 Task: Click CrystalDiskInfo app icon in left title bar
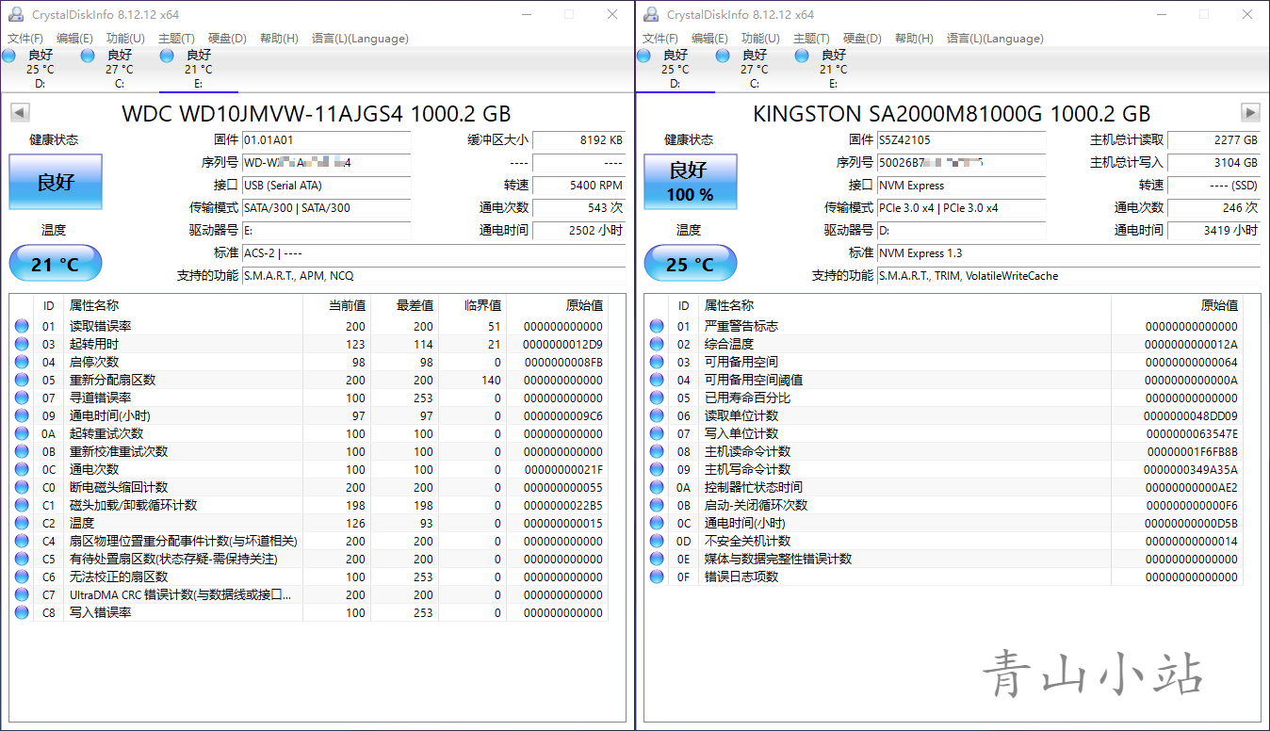15,14
